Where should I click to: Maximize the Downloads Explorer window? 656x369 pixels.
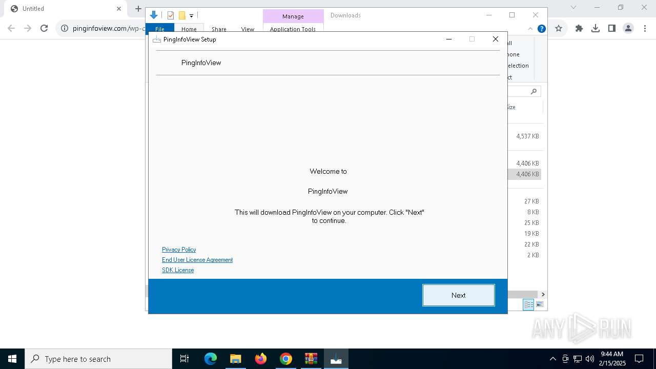click(511, 15)
